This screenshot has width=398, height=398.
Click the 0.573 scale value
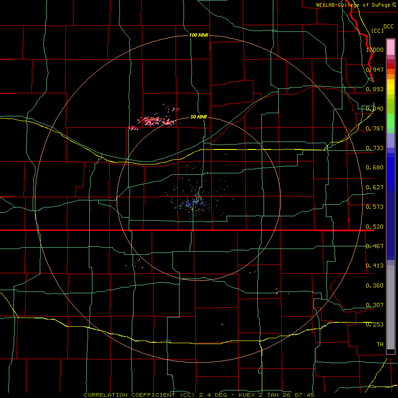coord(375,207)
